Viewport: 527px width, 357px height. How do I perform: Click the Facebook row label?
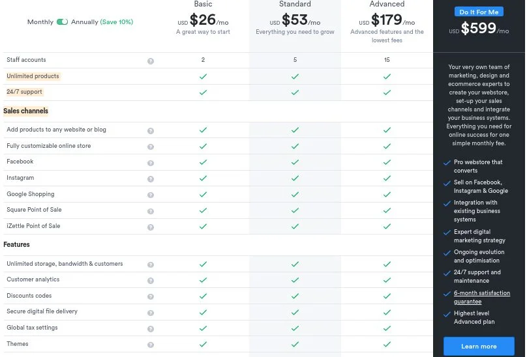coord(20,162)
